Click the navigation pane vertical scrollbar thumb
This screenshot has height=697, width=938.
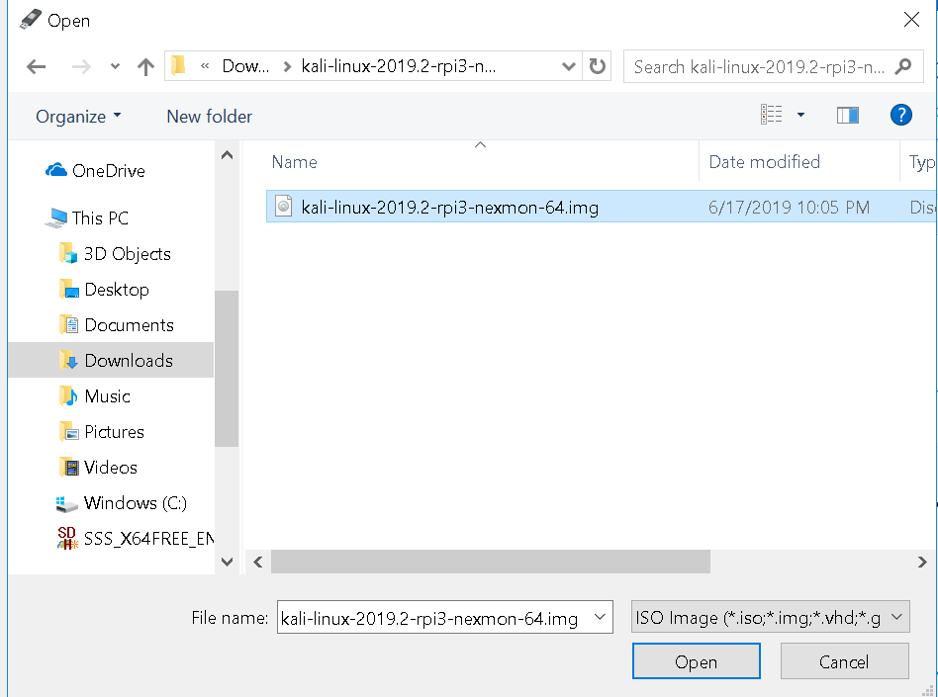point(227,368)
